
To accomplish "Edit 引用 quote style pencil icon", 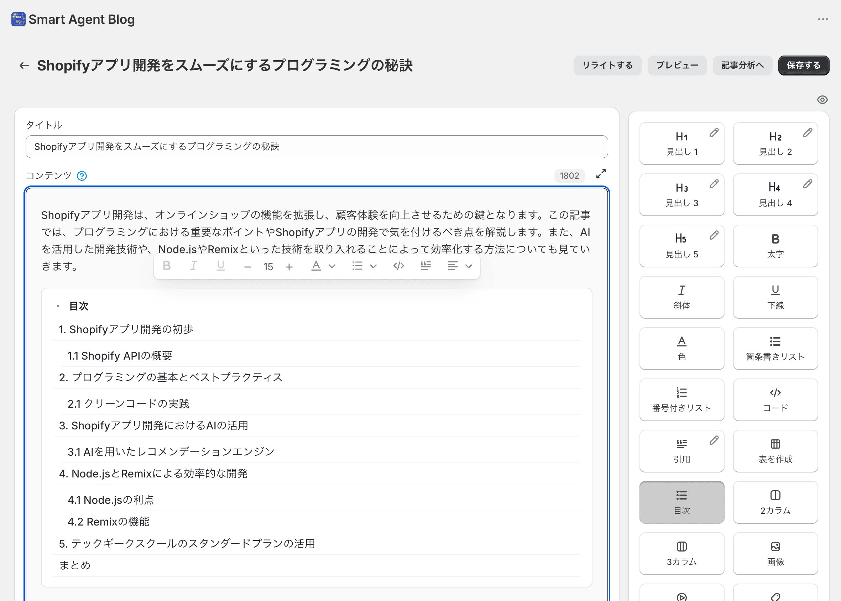I will [x=714, y=440].
